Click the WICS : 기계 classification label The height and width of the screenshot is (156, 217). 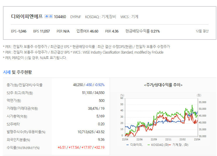(x=129, y=17)
